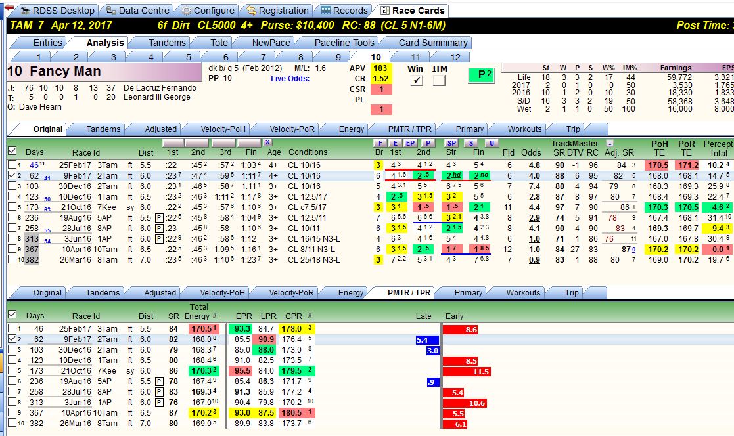
Task: Click the EP pace filter button
Action: tap(409, 143)
